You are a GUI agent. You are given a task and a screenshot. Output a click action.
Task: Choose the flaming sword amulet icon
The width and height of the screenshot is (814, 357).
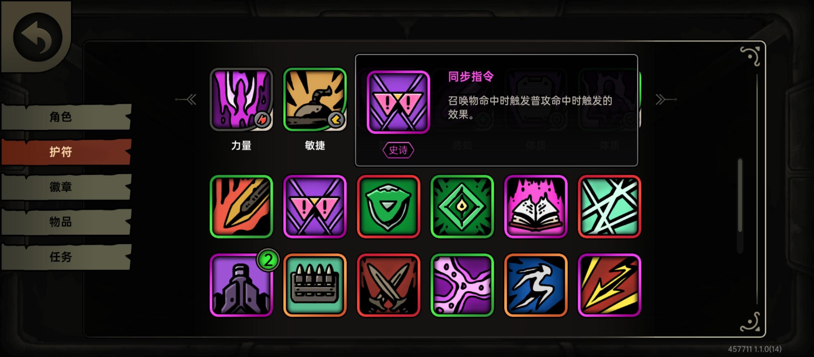click(241, 207)
